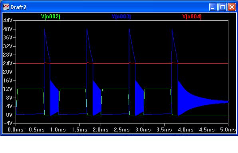This screenshot has width=238, height=153.
Task: Click the 5.0ms horizontal axis label
Action: (228, 129)
